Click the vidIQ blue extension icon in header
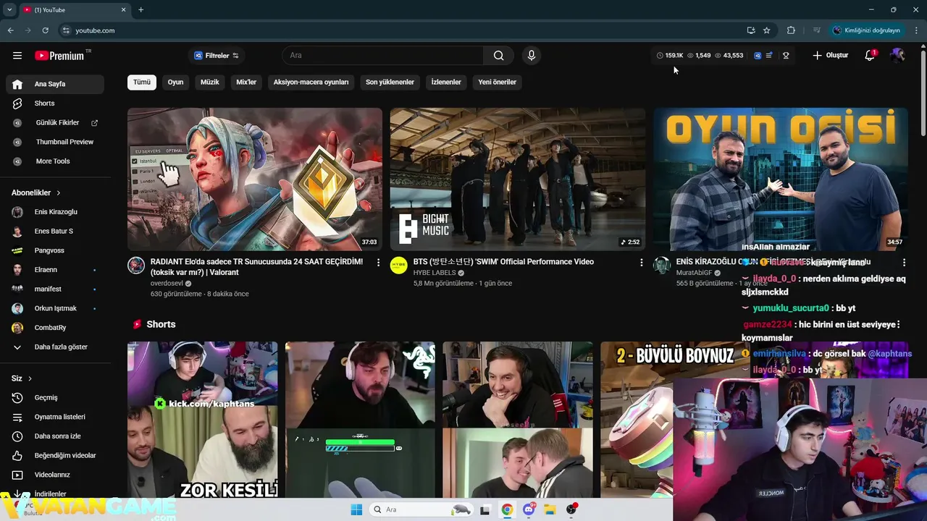This screenshot has width=927, height=521. (758, 56)
